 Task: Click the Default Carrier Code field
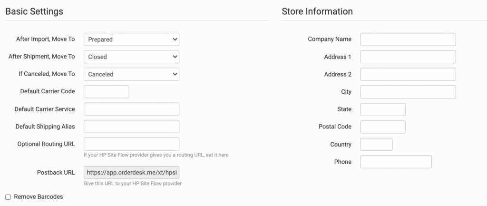click(106, 91)
